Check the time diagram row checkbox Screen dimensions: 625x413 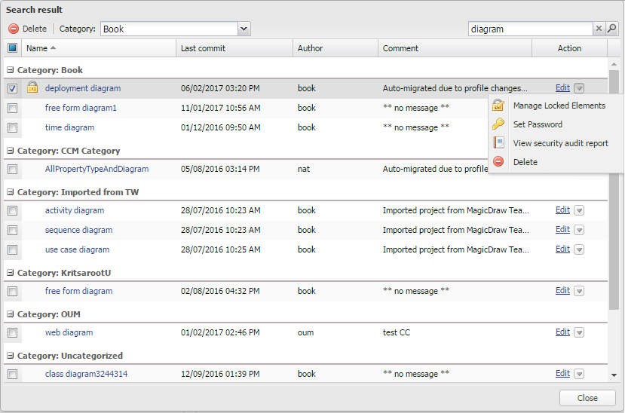pos(12,127)
